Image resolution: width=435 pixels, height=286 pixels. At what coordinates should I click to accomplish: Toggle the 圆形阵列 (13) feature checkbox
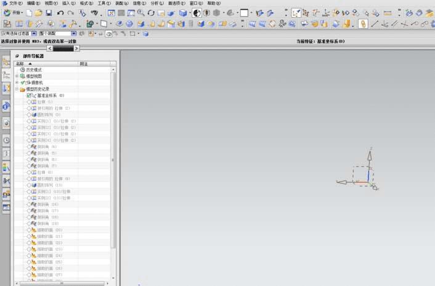click(x=29, y=185)
